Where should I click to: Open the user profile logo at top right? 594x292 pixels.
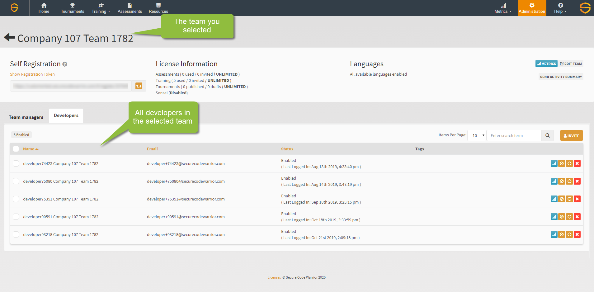coord(585,8)
